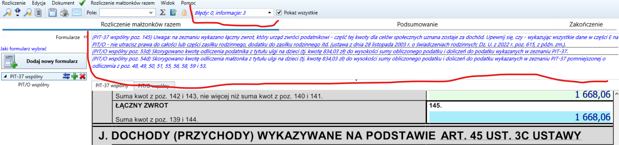619x145 pixels.
Task: Open the Pole combo box dropdown
Action: [x=151, y=13]
